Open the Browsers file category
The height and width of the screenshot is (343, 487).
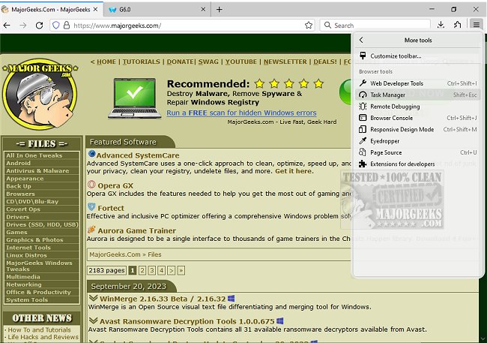tap(20, 194)
